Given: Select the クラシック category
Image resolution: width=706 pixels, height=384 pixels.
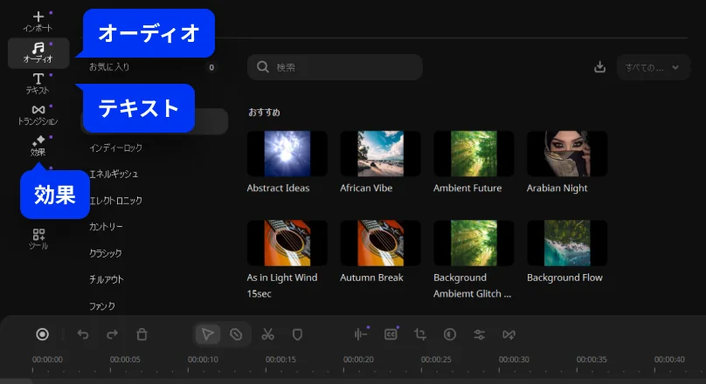Looking at the screenshot, I should (x=106, y=253).
